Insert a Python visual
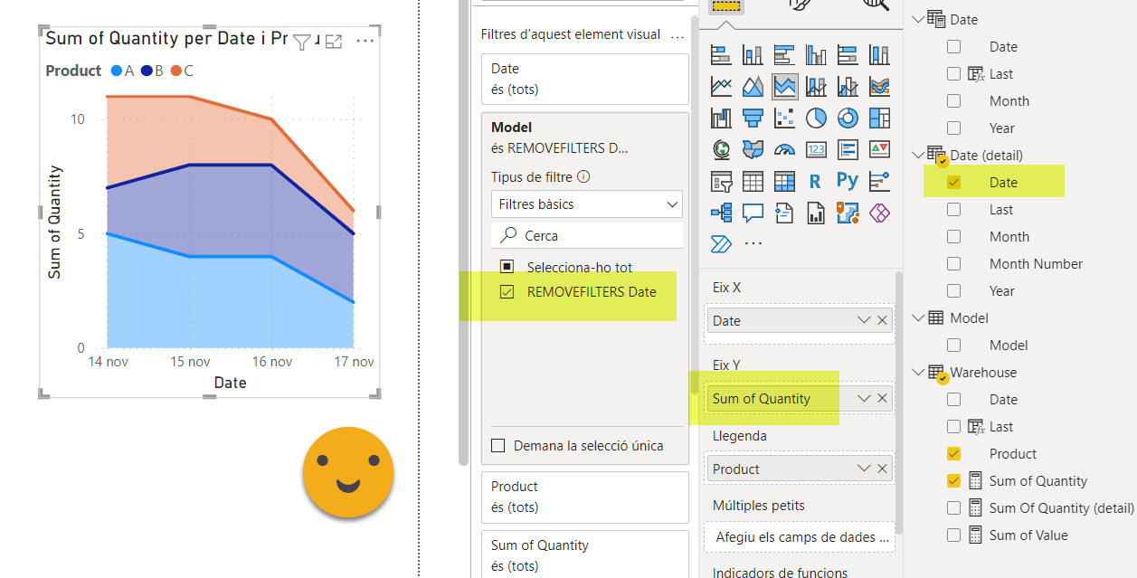This screenshot has width=1137, height=578. [x=848, y=181]
